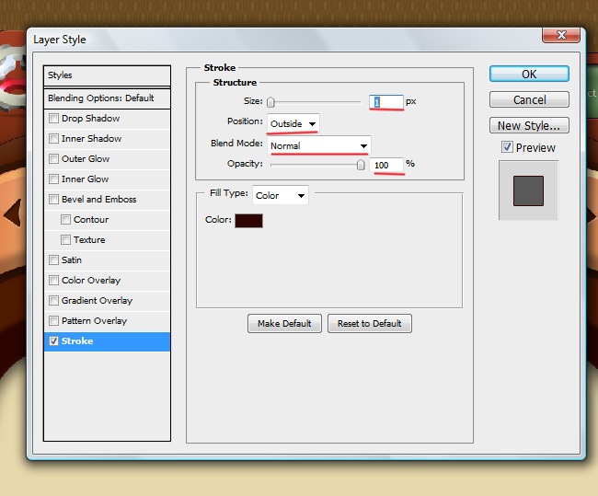Expand the Blend Mode dropdown
Image resolution: width=598 pixels, height=496 pixels.
click(x=319, y=145)
